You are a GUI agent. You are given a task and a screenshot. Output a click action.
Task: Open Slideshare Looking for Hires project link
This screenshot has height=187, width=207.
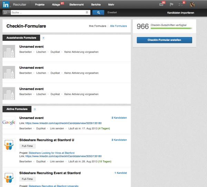click(x=51, y=153)
